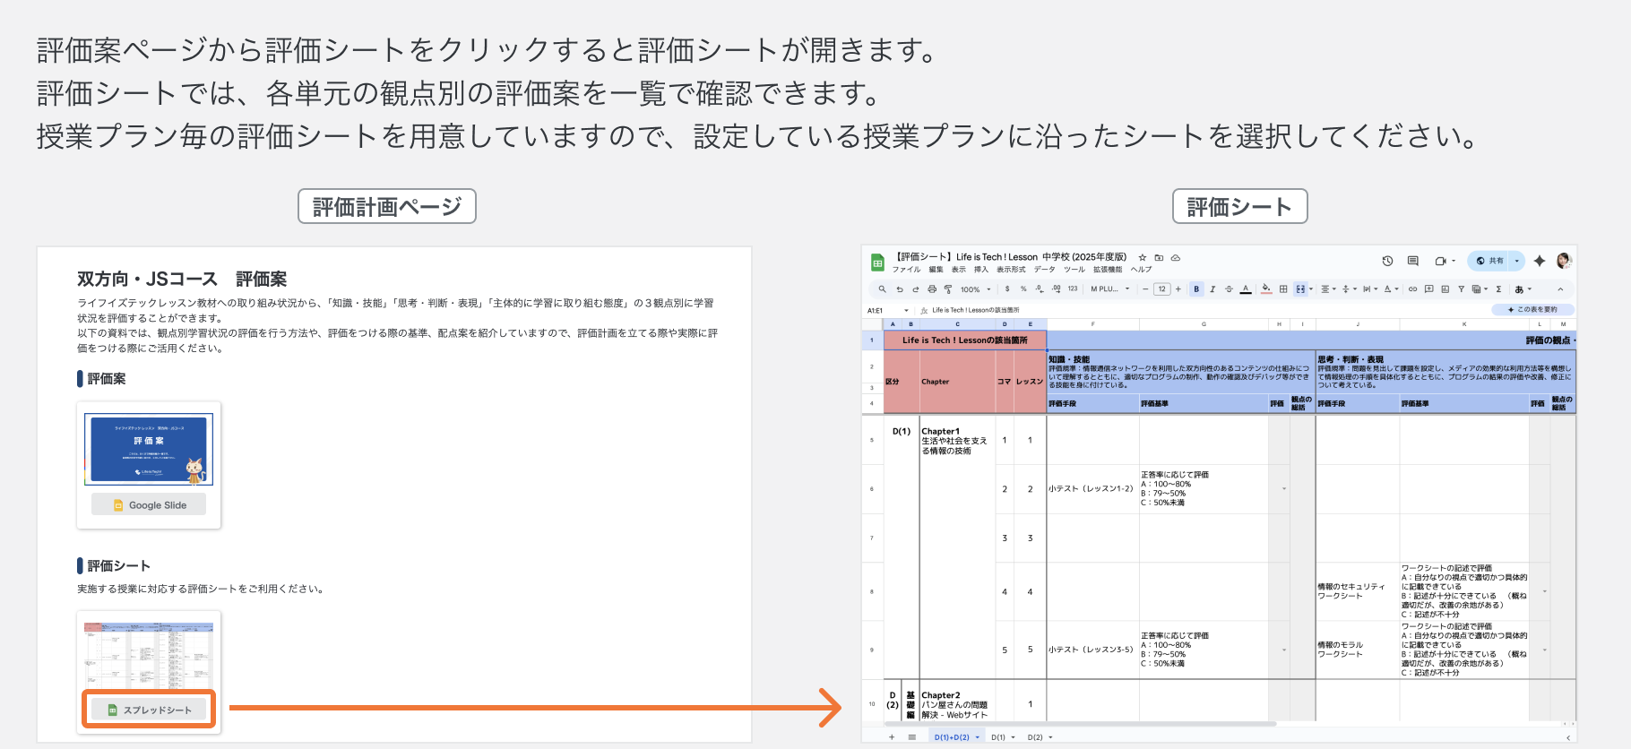The height and width of the screenshot is (749, 1631).
Task: Open the fill color picker
Action: tap(1266, 288)
